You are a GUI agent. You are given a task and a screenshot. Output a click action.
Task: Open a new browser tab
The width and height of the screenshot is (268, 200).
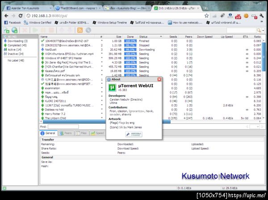(205, 8)
